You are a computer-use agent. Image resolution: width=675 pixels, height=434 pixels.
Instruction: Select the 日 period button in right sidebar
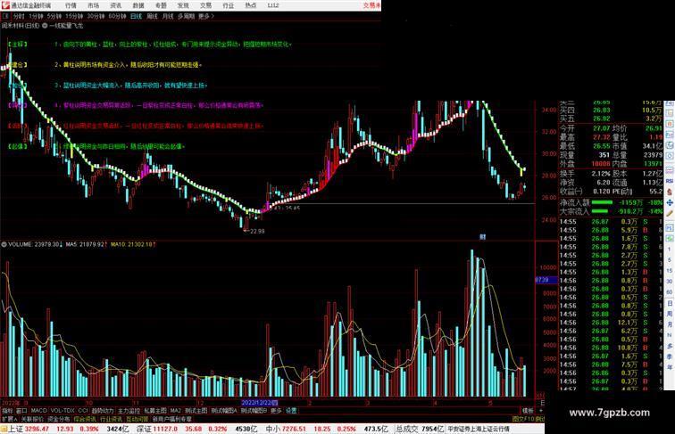click(670, 303)
